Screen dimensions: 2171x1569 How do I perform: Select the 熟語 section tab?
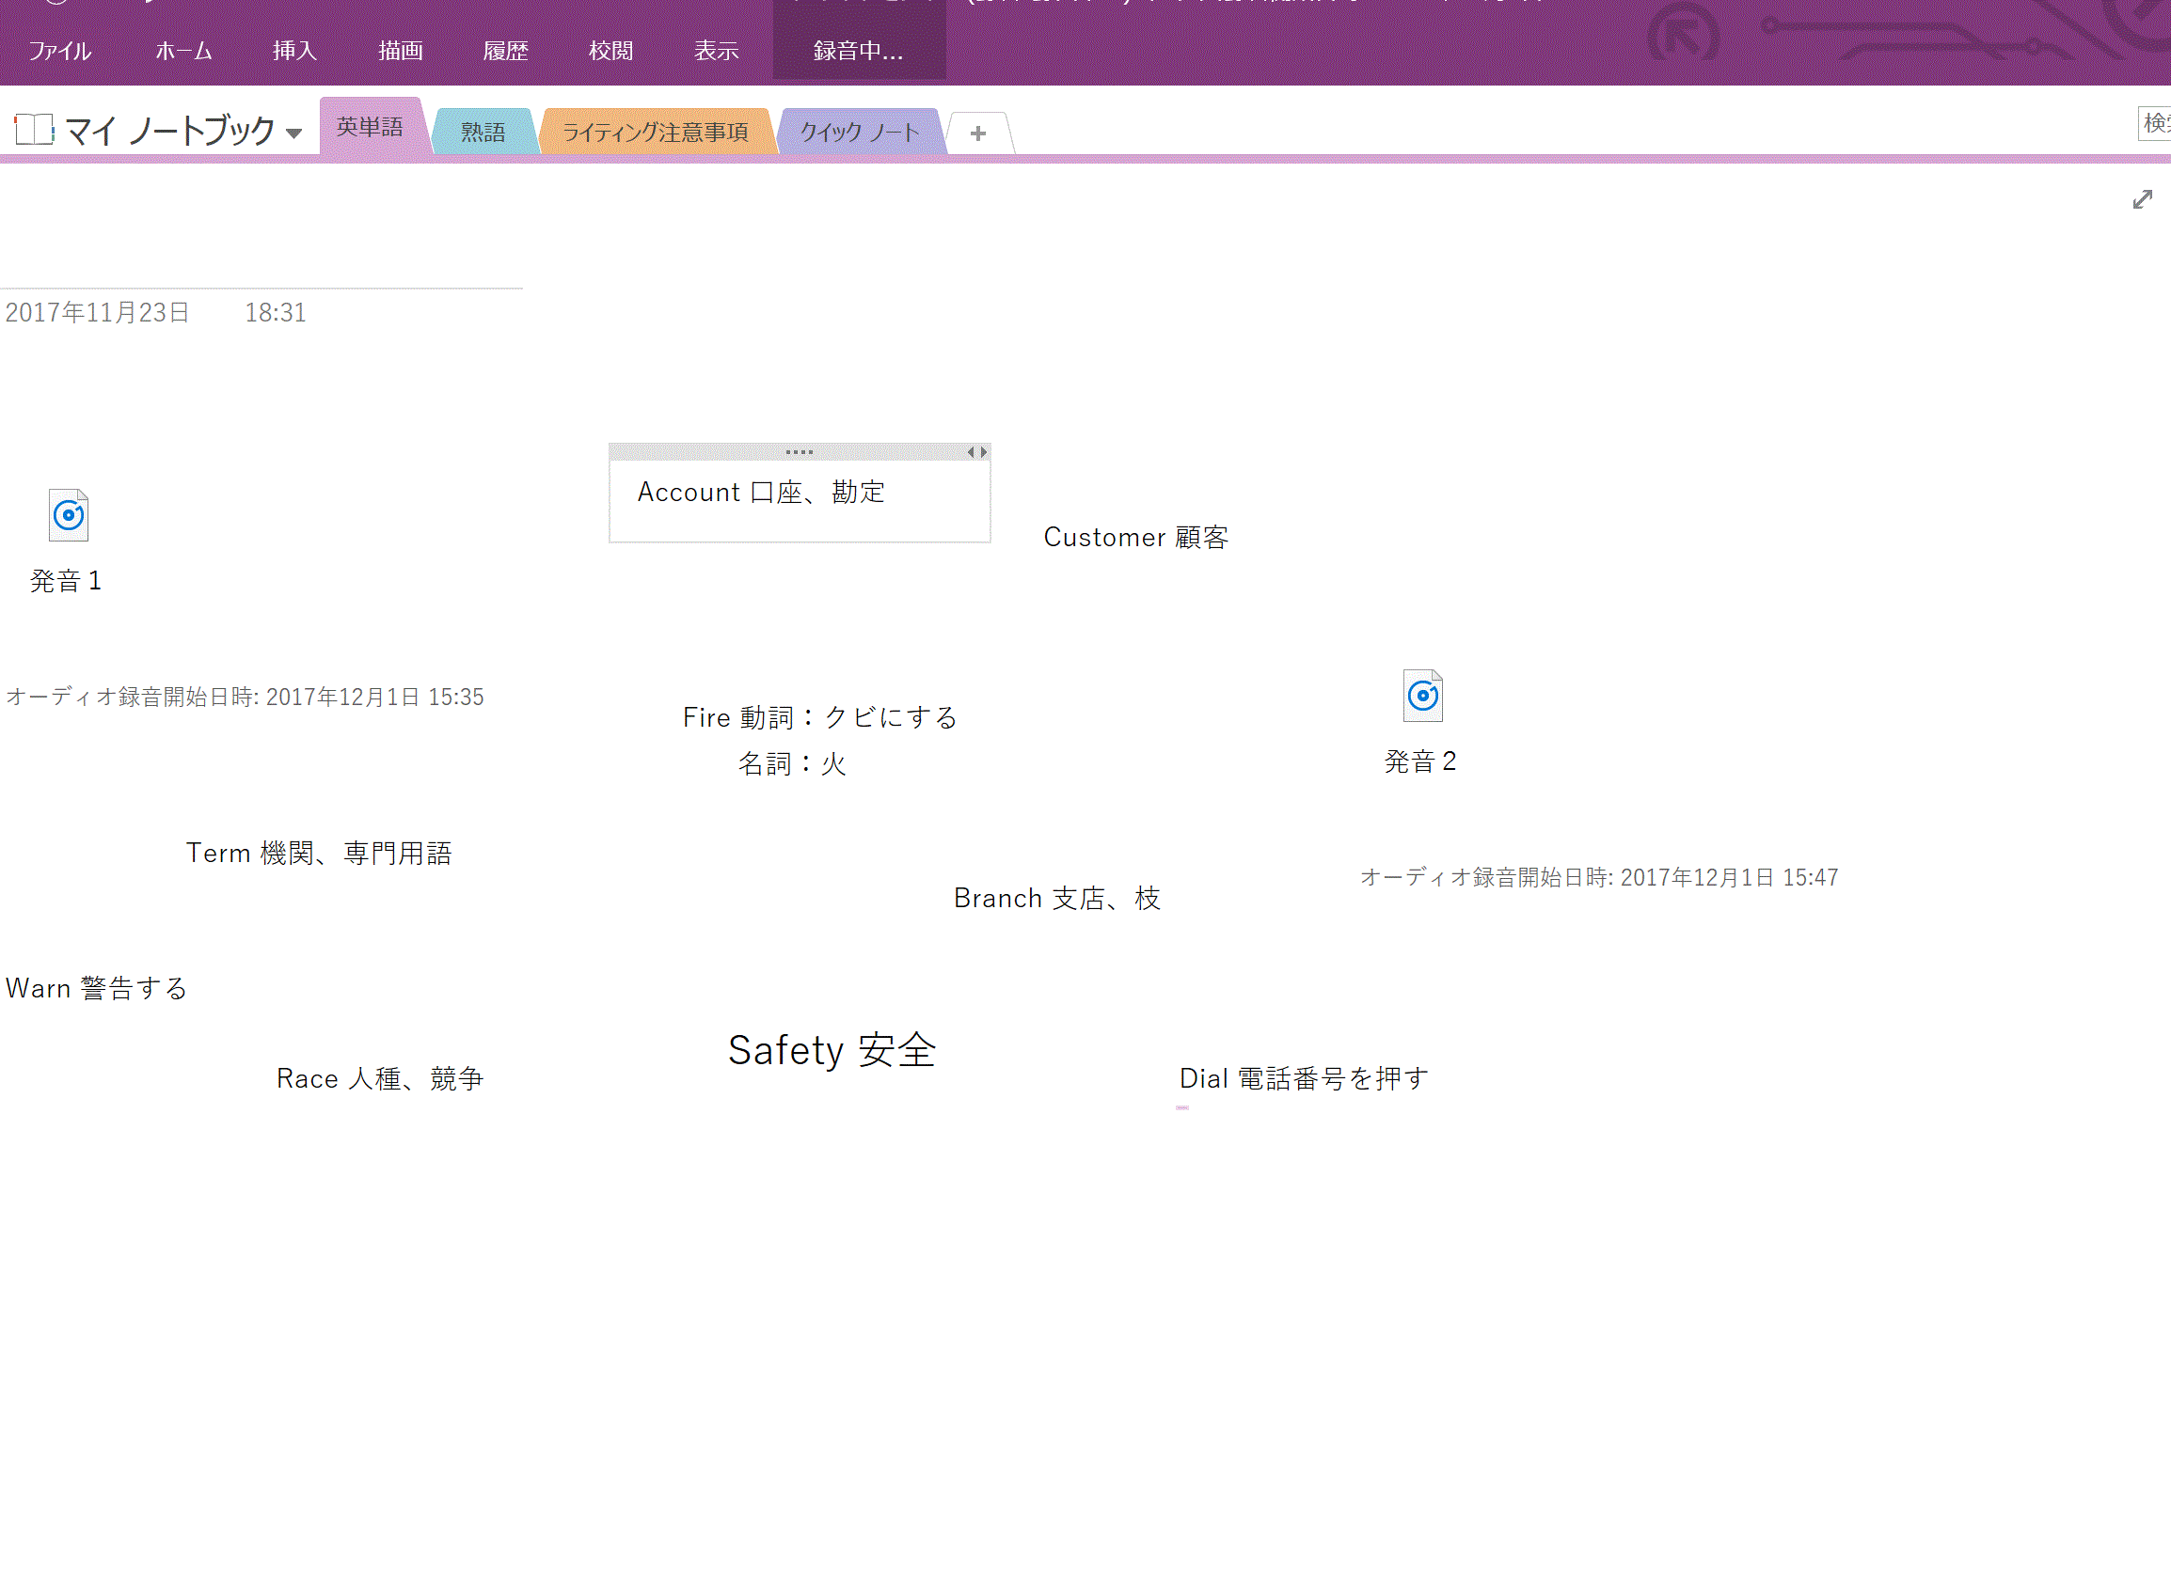click(x=483, y=131)
